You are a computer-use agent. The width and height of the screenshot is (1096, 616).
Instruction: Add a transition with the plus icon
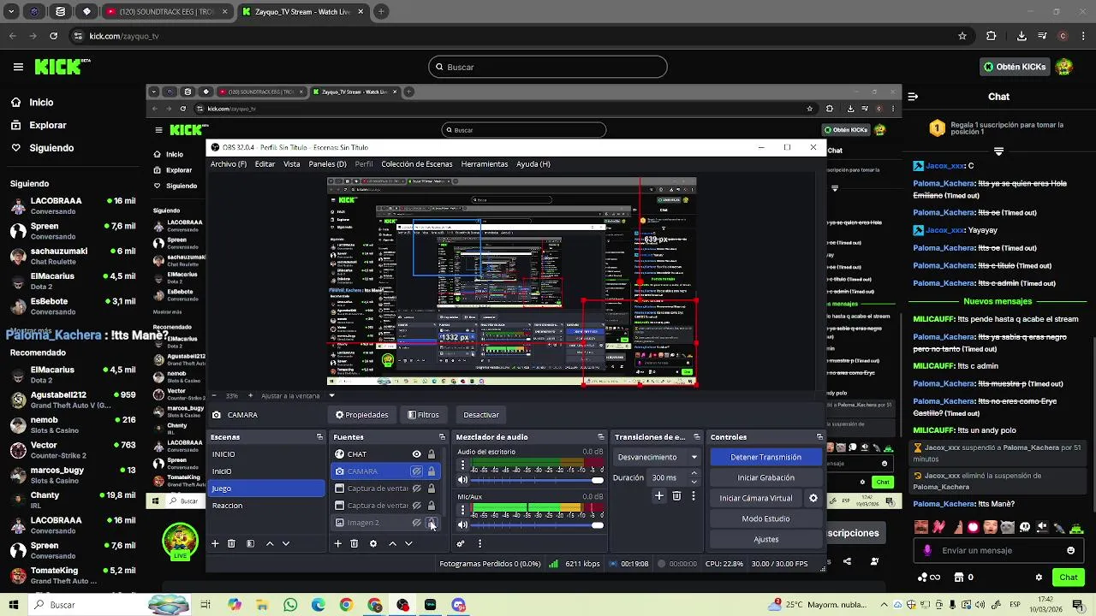(x=658, y=495)
